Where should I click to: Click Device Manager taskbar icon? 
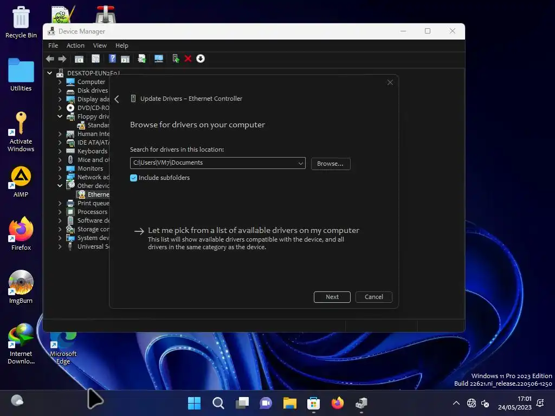coord(362,403)
